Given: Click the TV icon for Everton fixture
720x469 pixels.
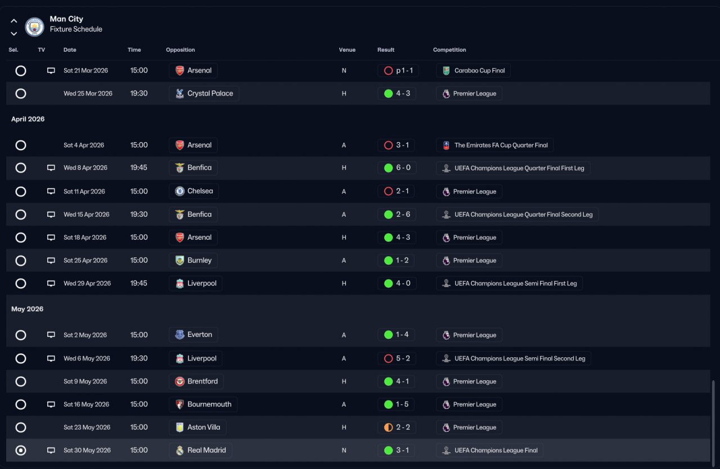Looking at the screenshot, I should pos(51,335).
